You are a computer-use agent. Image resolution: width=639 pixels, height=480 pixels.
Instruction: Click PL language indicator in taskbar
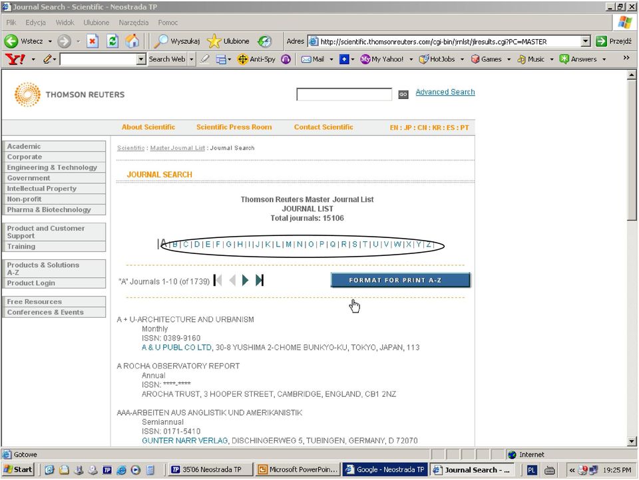click(x=531, y=470)
